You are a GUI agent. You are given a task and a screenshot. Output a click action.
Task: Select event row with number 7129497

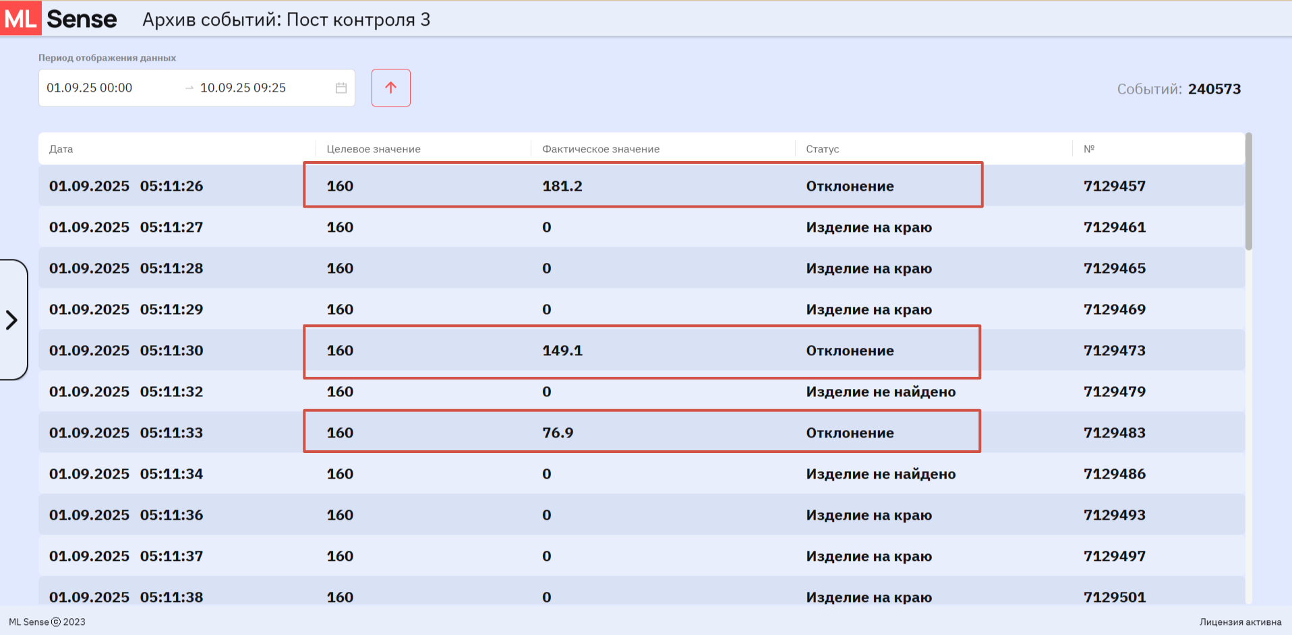coord(1114,556)
